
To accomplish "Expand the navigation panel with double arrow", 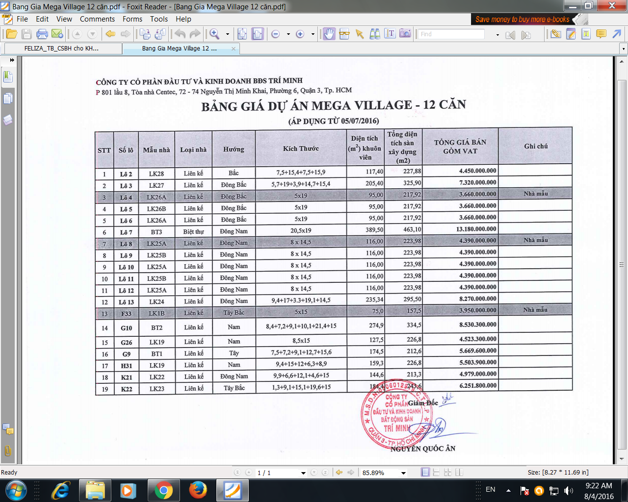I will click(12, 60).
